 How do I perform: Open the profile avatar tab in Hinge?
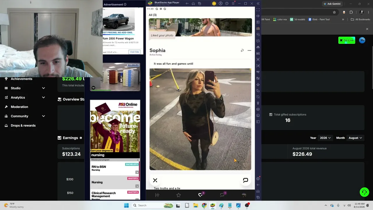point(244,195)
